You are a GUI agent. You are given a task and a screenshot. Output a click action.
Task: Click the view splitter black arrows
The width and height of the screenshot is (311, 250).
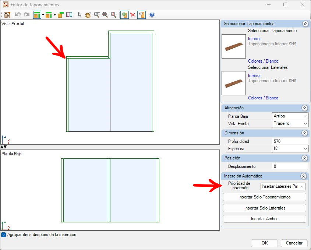click(4, 147)
